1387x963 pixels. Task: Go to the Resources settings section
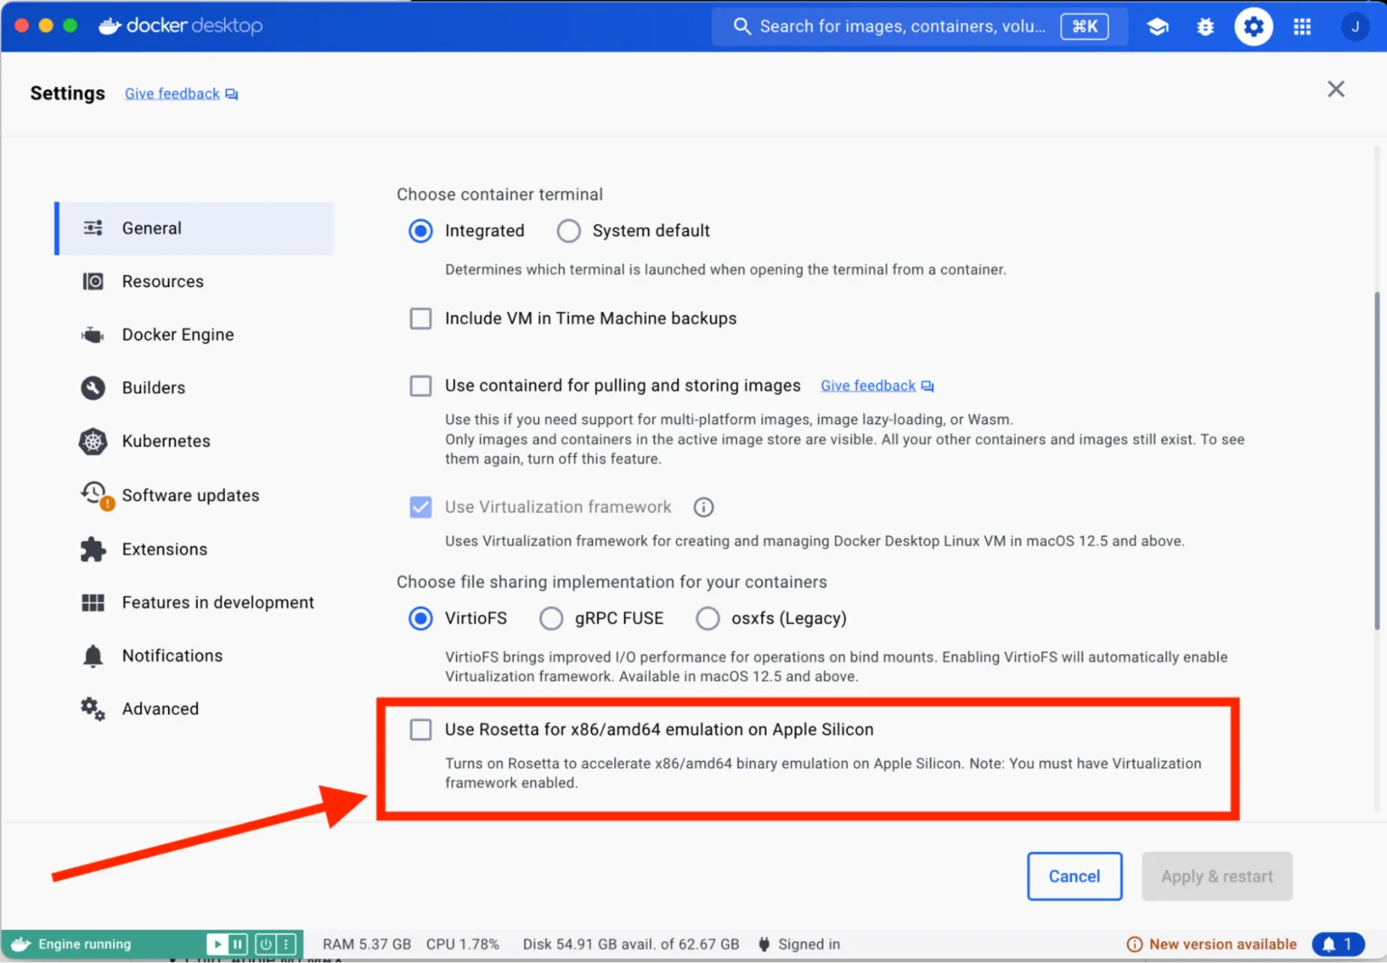coord(194,282)
